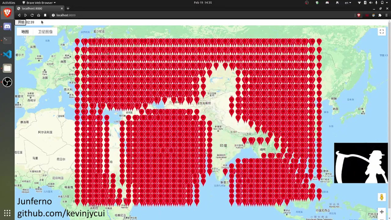Open Terminal from the dock
Viewport: 391px width, 220px height.
click(x=7, y=40)
